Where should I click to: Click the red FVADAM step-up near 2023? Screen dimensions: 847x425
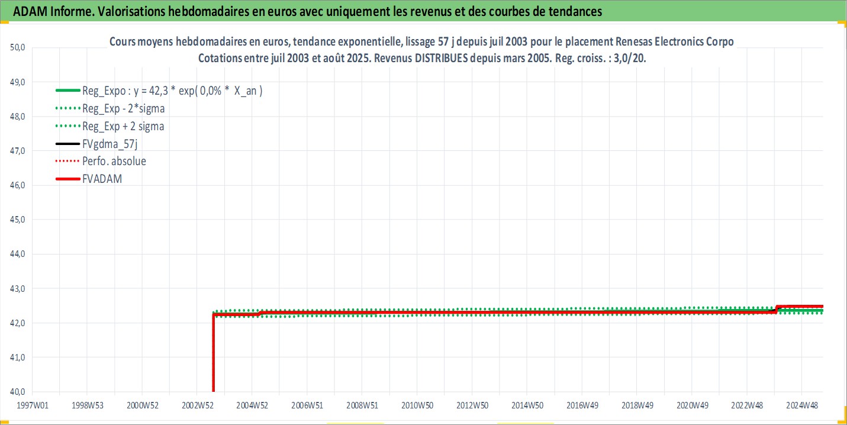tap(777, 309)
